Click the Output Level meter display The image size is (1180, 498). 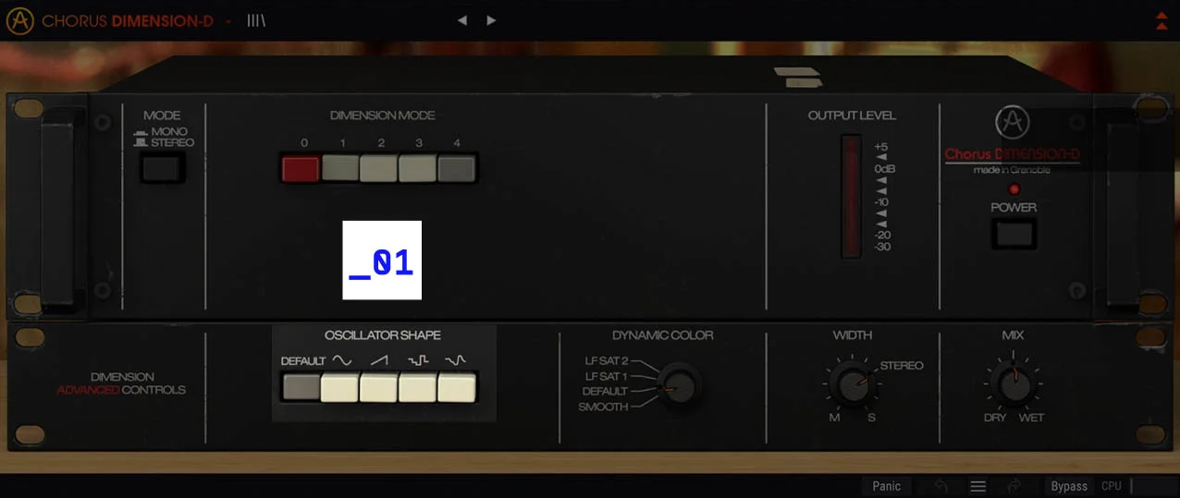click(x=850, y=196)
